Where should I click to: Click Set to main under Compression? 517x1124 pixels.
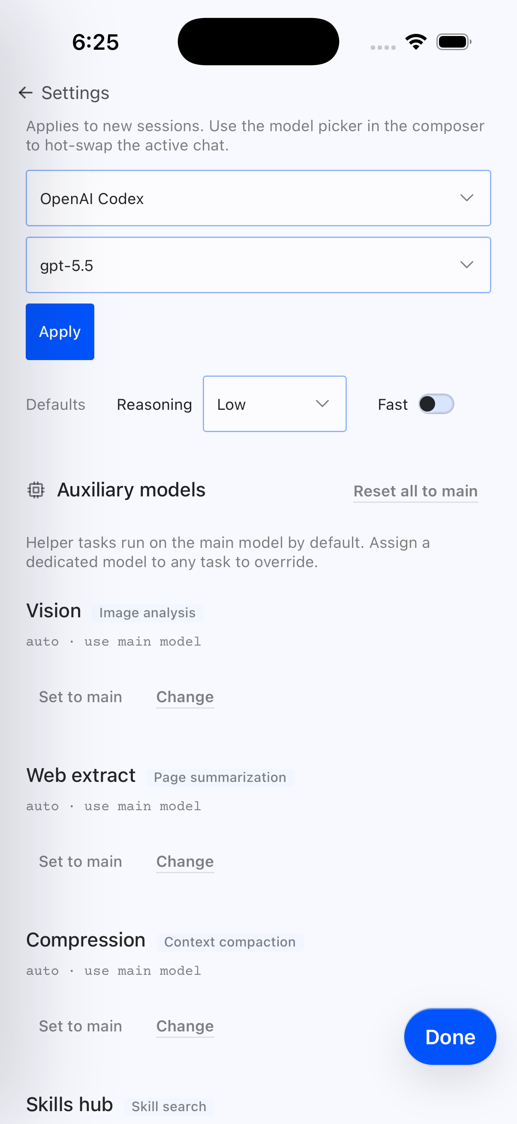click(x=81, y=1026)
